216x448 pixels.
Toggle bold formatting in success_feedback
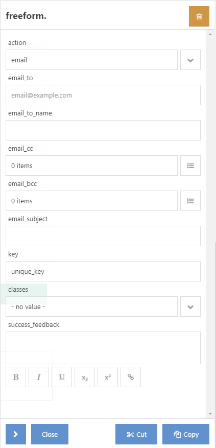(x=16, y=377)
